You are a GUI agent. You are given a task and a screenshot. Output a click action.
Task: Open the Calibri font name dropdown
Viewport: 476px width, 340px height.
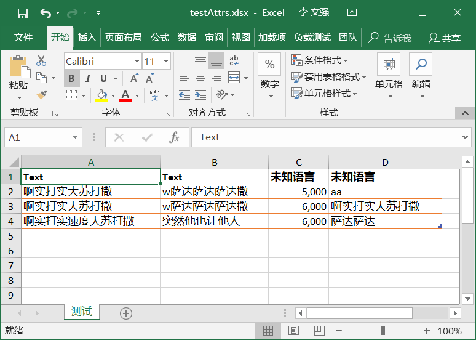(137, 62)
